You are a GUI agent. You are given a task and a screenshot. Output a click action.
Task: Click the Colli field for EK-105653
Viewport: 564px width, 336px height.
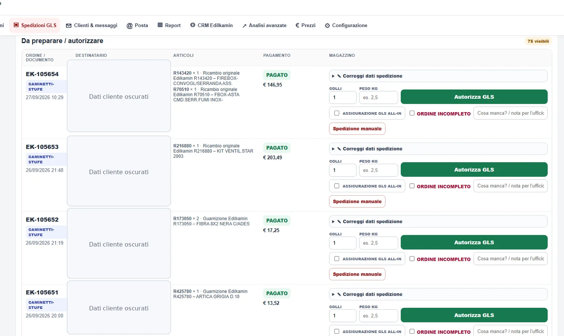pyautogui.click(x=343, y=170)
